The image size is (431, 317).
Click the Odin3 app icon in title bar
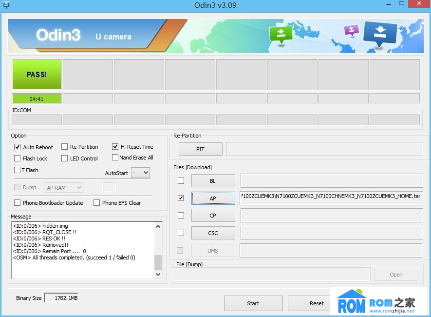(6, 4)
